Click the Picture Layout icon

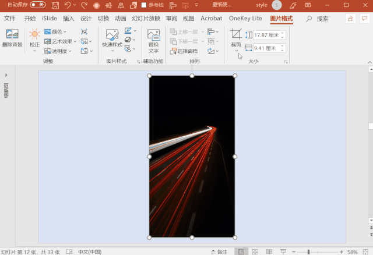click(128, 49)
